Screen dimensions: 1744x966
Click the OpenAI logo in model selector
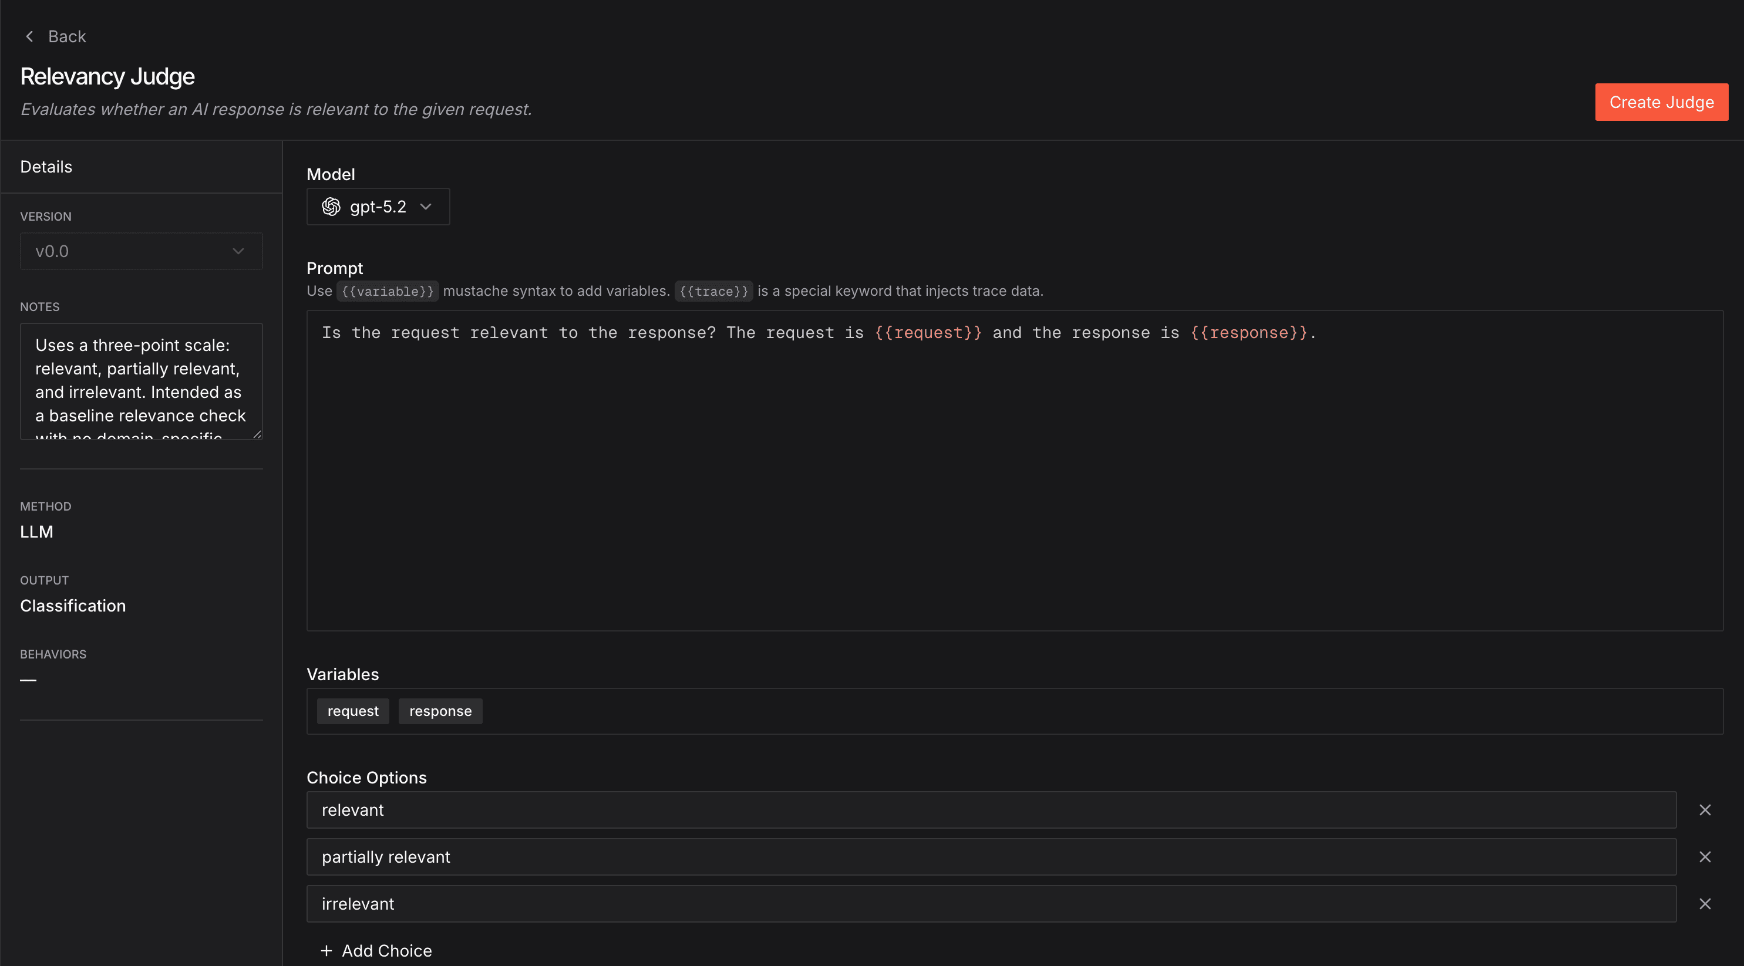331,207
